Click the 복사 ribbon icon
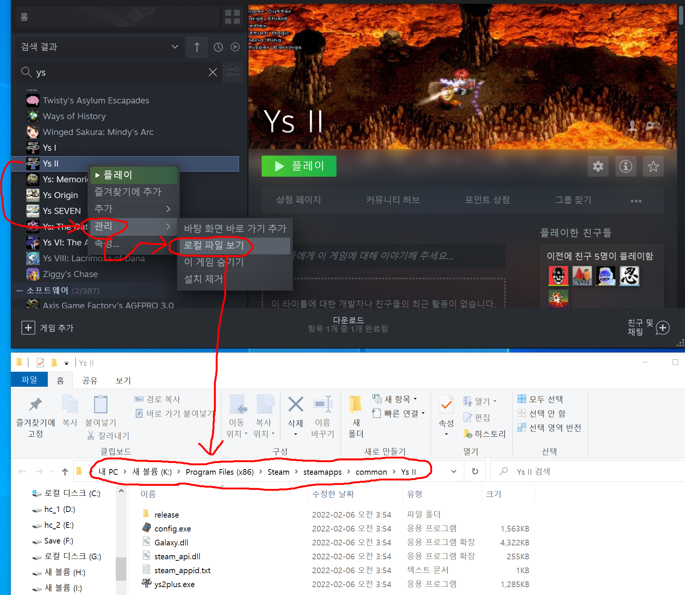This screenshot has width=685, height=595. click(70, 404)
